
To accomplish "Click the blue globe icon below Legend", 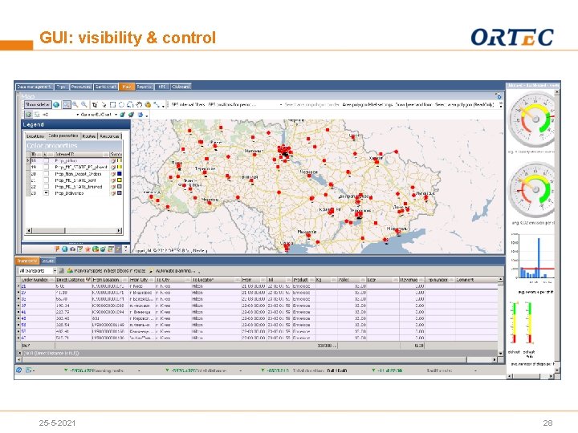I will click(x=64, y=249).
